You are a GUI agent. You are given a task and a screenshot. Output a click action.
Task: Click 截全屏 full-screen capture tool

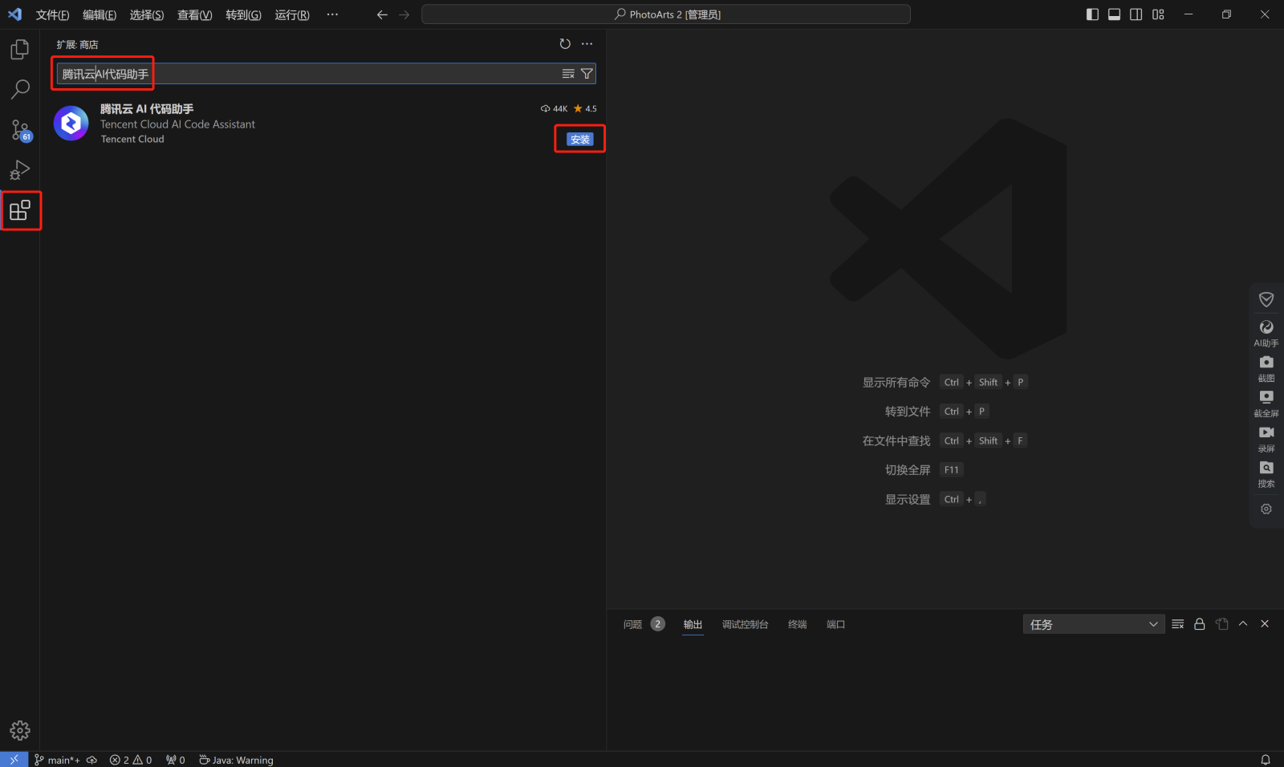pos(1266,404)
